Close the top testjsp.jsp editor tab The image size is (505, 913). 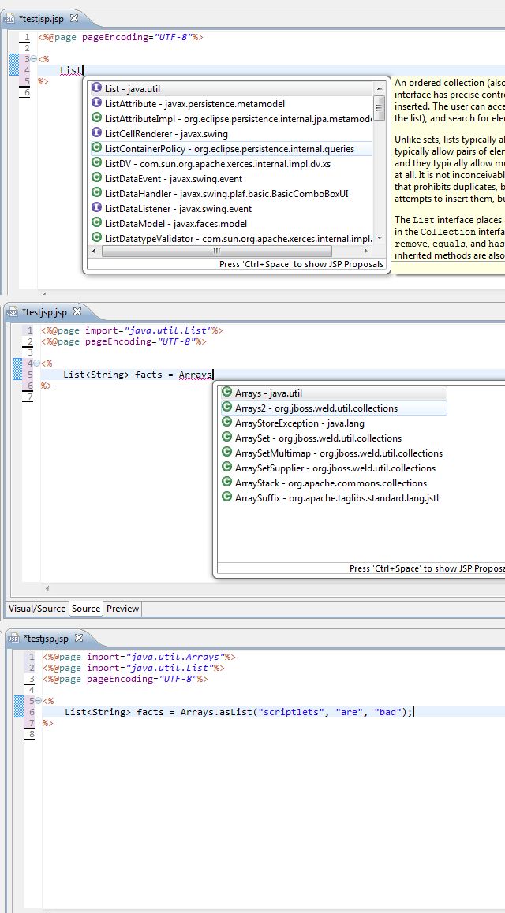click(x=74, y=18)
